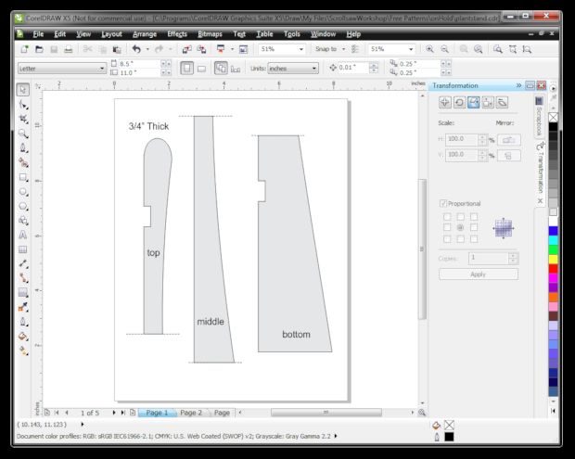The image size is (575, 459).
Task: Click the Import icon in the toolbar
Action: (186, 49)
